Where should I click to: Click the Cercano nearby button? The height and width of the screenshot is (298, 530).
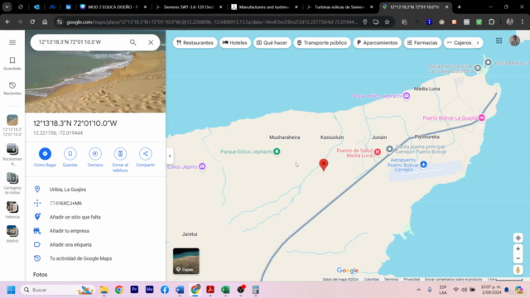click(95, 157)
